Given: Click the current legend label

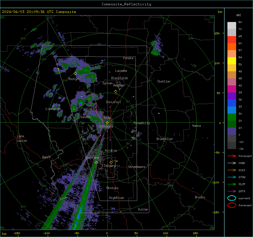Looking at the screenshot, I should click(244, 198).
